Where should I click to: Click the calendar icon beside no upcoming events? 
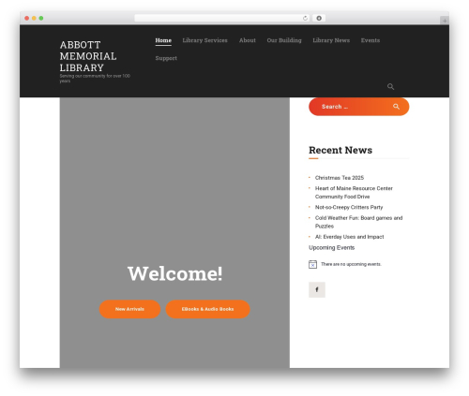(x=312, y=264)
